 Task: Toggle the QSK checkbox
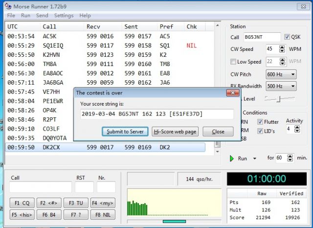click(x=287, y=37)
